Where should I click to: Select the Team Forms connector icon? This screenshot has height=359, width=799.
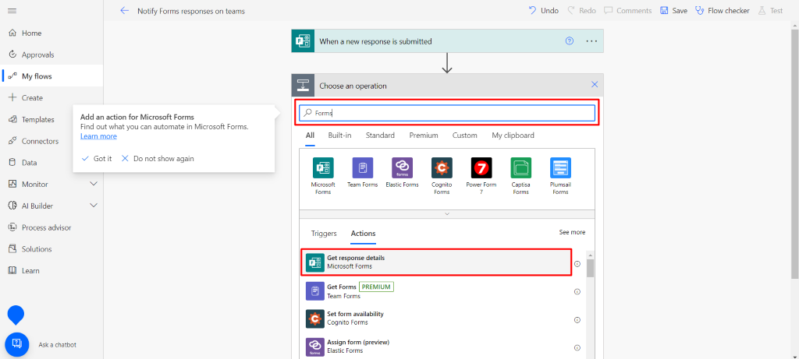tap(362, 167)
